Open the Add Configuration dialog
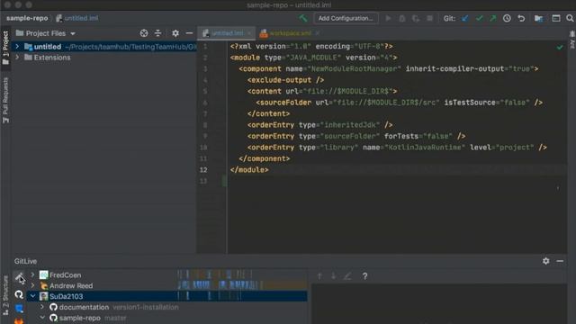Image resolution: width=576 pixels, height=324 pixels. point(346,18)
